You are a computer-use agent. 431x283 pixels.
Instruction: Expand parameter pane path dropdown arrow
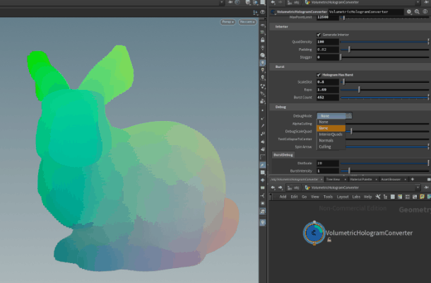tap(418, 2)
